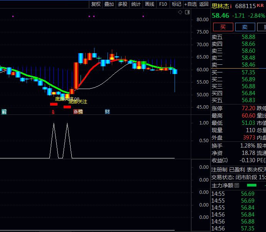Click the 卖四 price 58.66
This screenshot has width=266, height=232.
248,44
